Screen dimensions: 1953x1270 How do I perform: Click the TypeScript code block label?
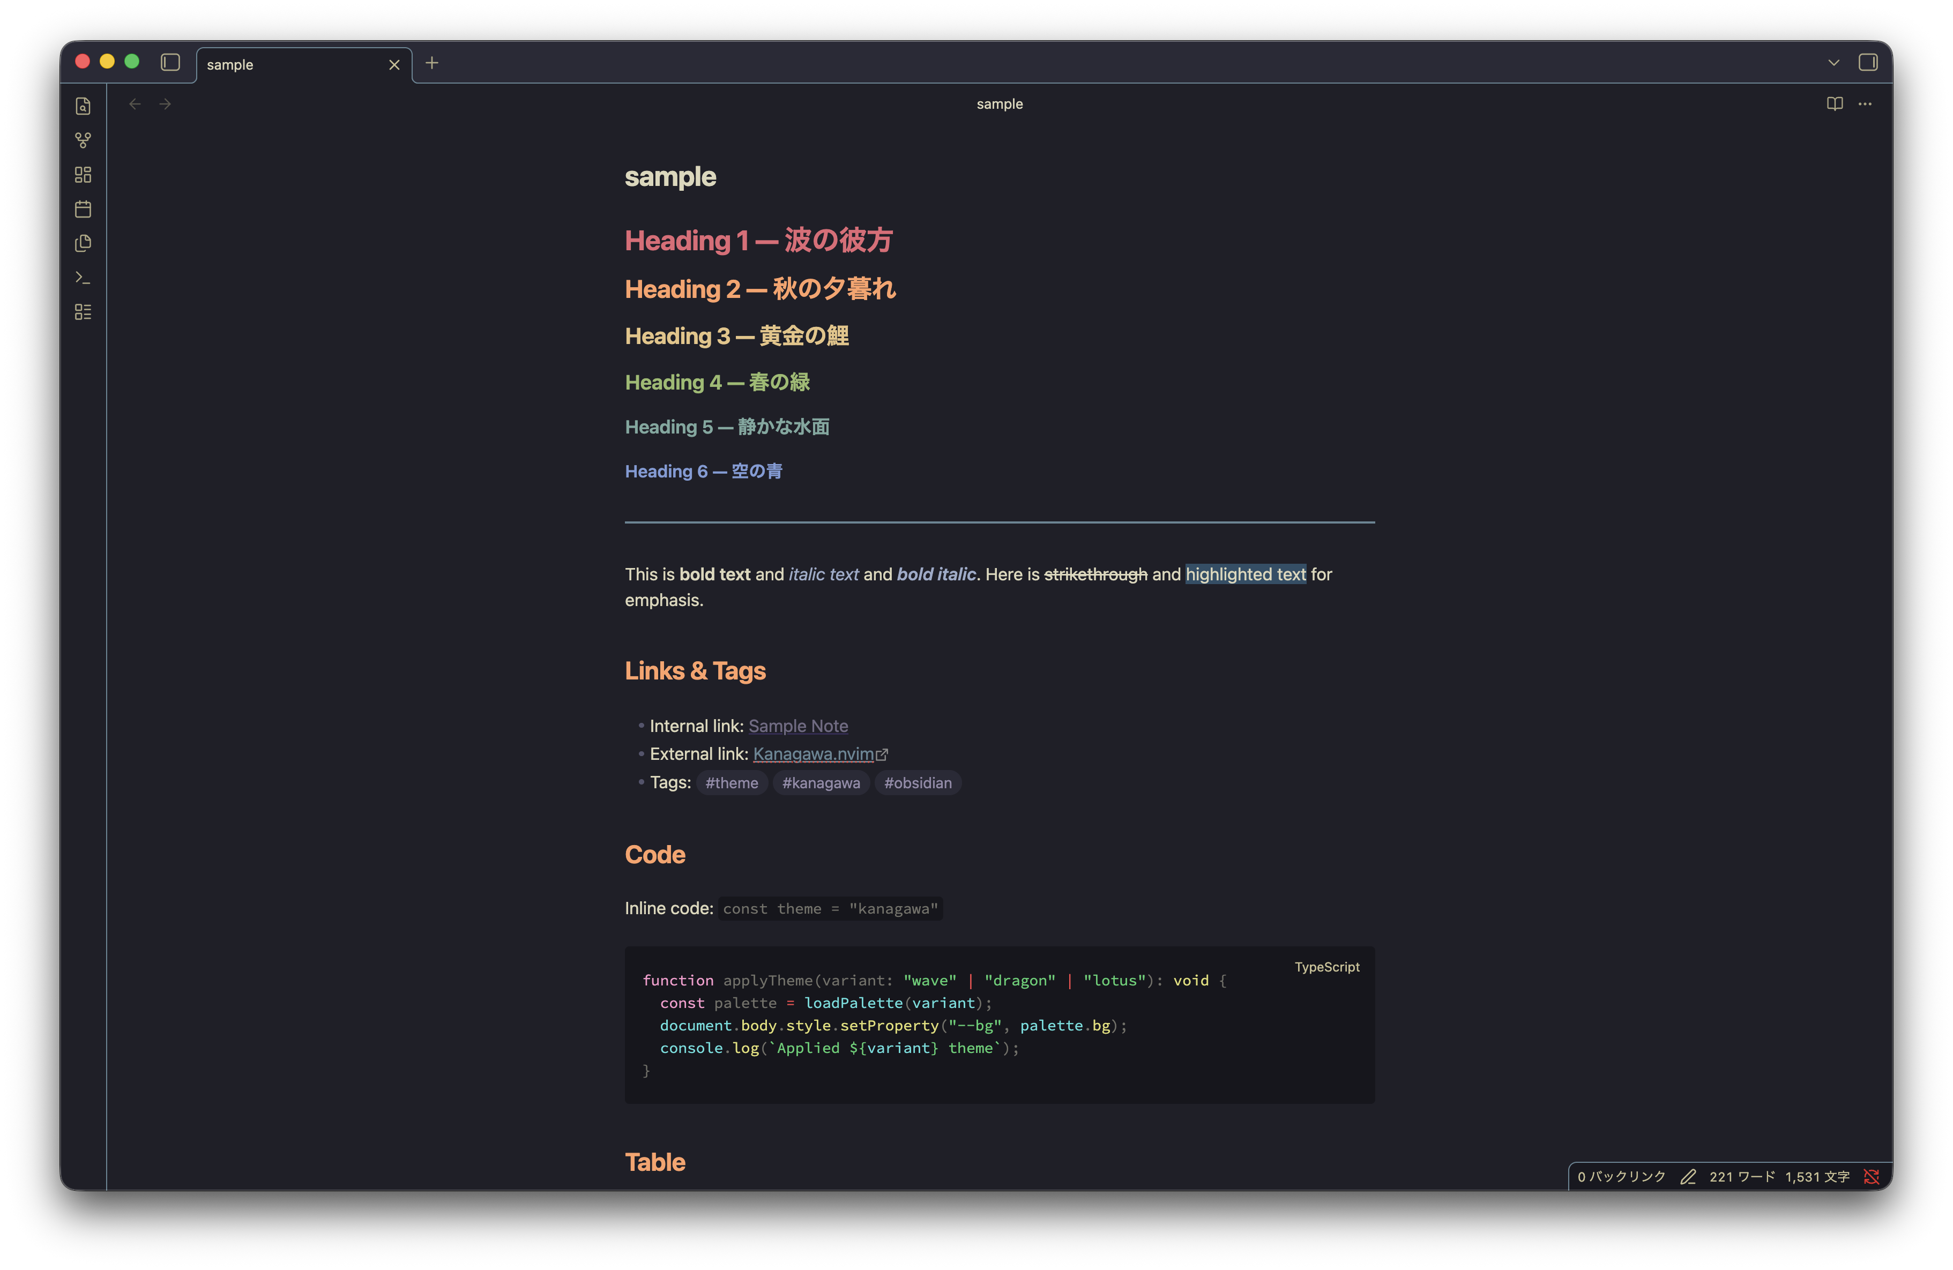click(1327, 967)
